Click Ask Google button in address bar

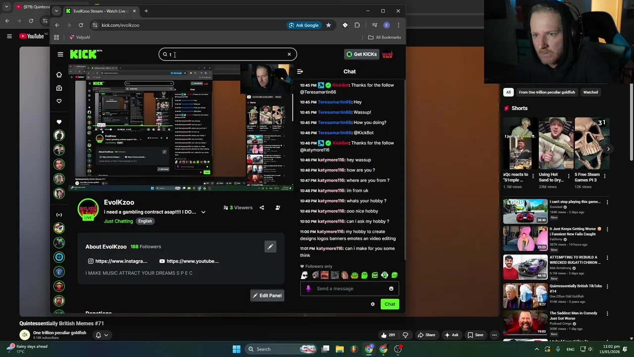304,25
